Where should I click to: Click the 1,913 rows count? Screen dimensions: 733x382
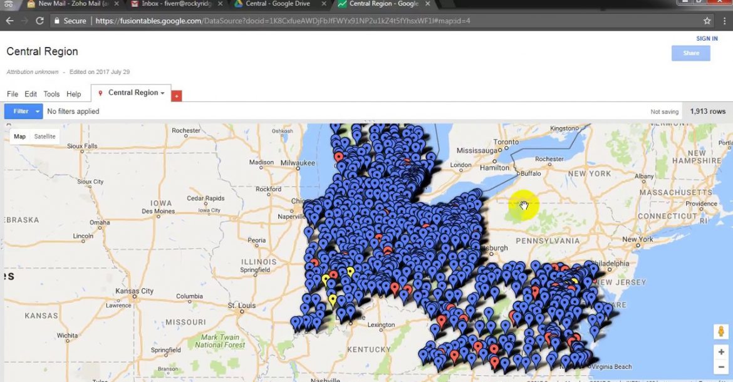click(708, 111)
